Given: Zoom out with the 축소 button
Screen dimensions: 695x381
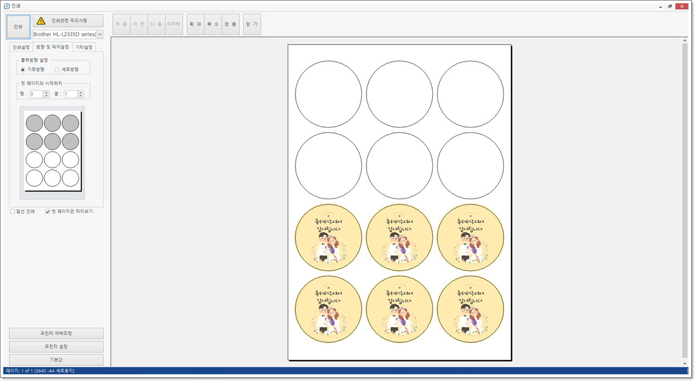Looking at the screenshot, I should pos(213,24).
